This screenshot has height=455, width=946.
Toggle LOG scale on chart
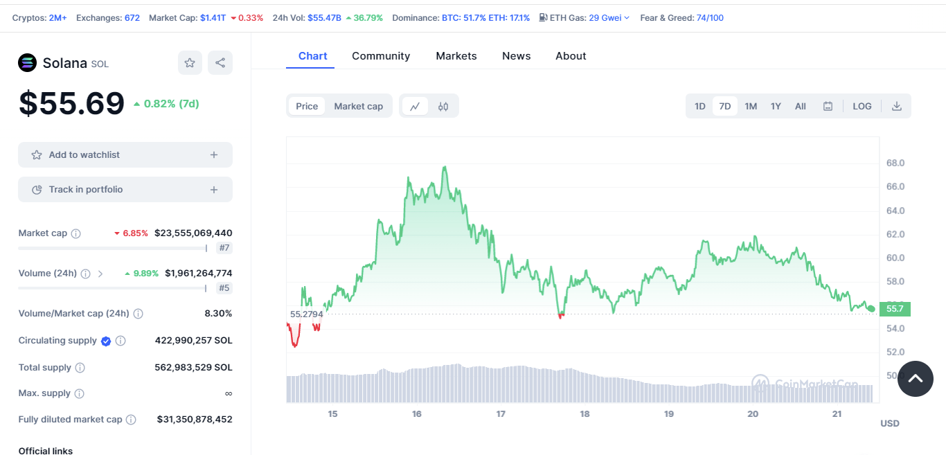point(862,106)
